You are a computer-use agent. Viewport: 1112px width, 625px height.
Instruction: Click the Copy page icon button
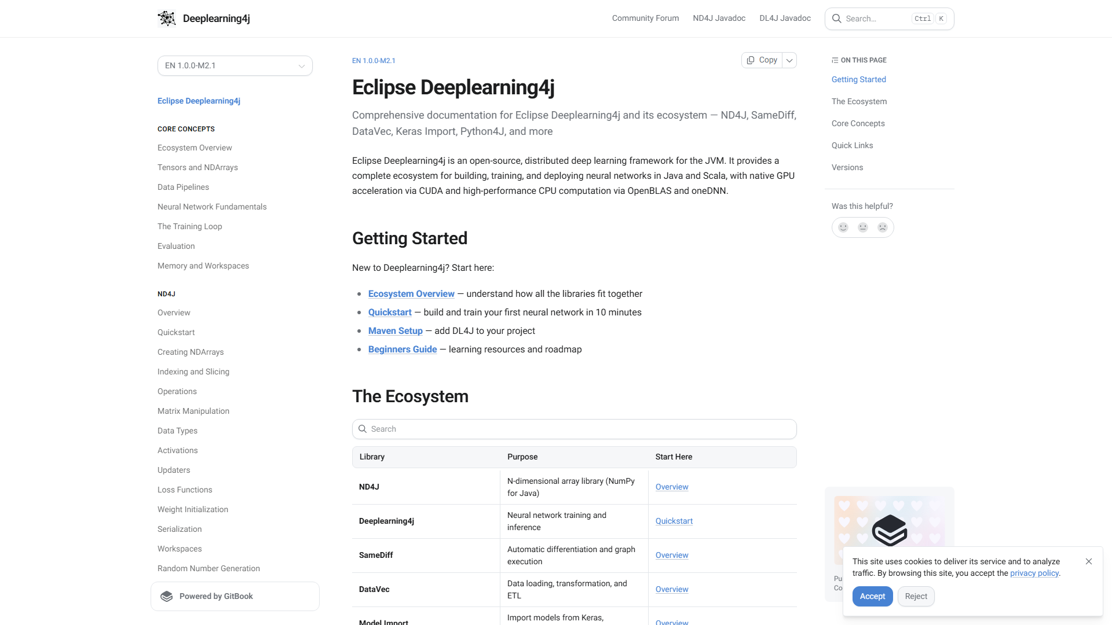coord(762,60)
